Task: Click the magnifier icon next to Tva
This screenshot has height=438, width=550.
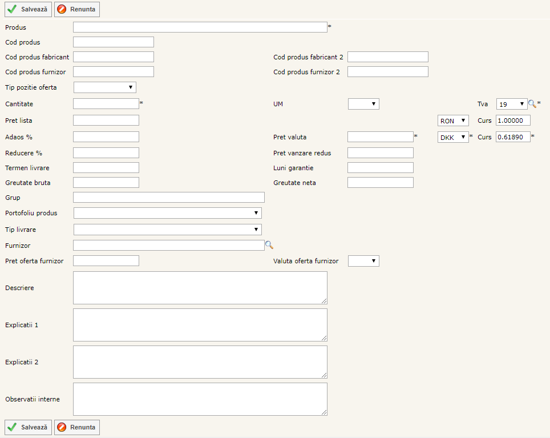Action: 532,104
